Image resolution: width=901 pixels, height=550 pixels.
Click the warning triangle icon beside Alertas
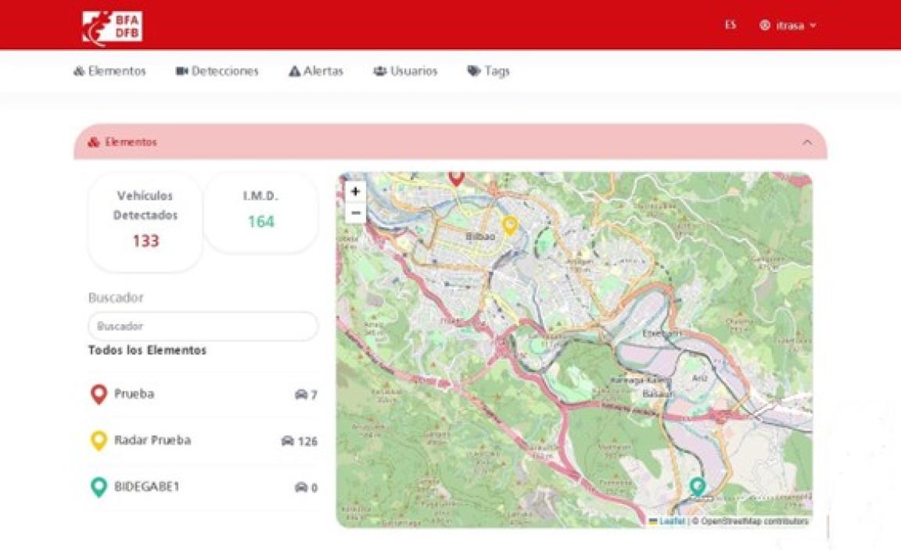coord(294,71)
